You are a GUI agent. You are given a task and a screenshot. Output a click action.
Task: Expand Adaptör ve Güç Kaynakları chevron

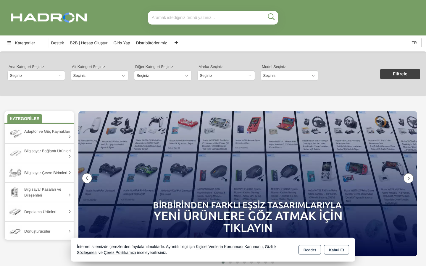tap(70, 137)
